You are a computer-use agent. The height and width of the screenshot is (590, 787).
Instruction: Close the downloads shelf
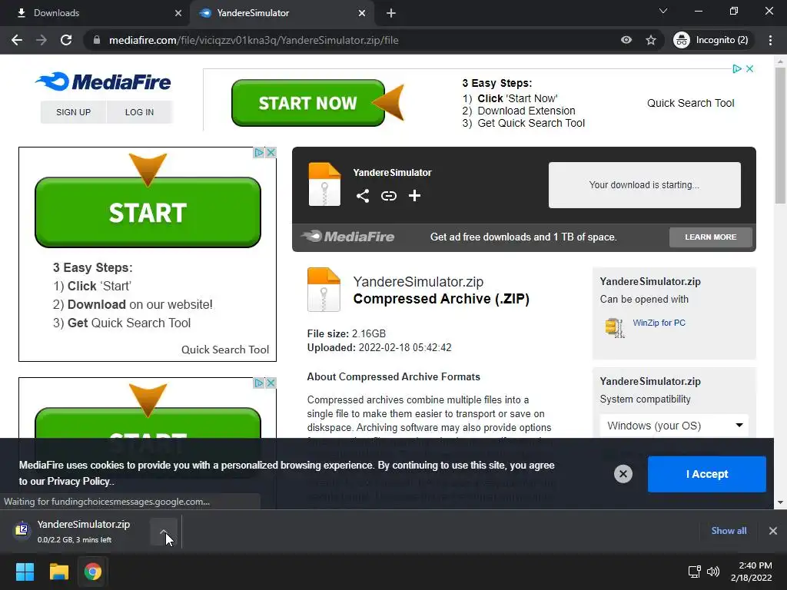pyautogui.click(x=773, y=530)
